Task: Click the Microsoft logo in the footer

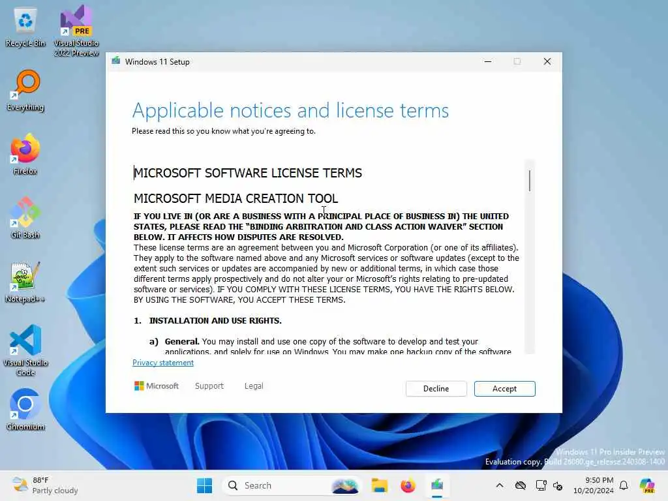Action: 157,386
